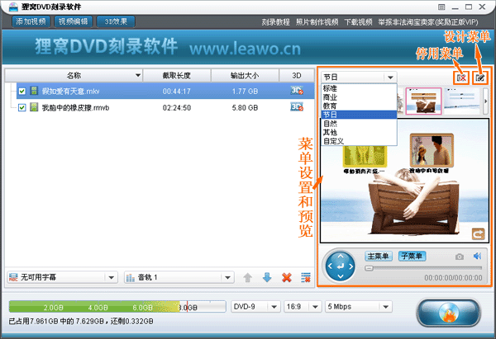Viewport: 496px width, 339px height.
Task: Take a snapshot with camera icon
Action: tap(460, 257)
